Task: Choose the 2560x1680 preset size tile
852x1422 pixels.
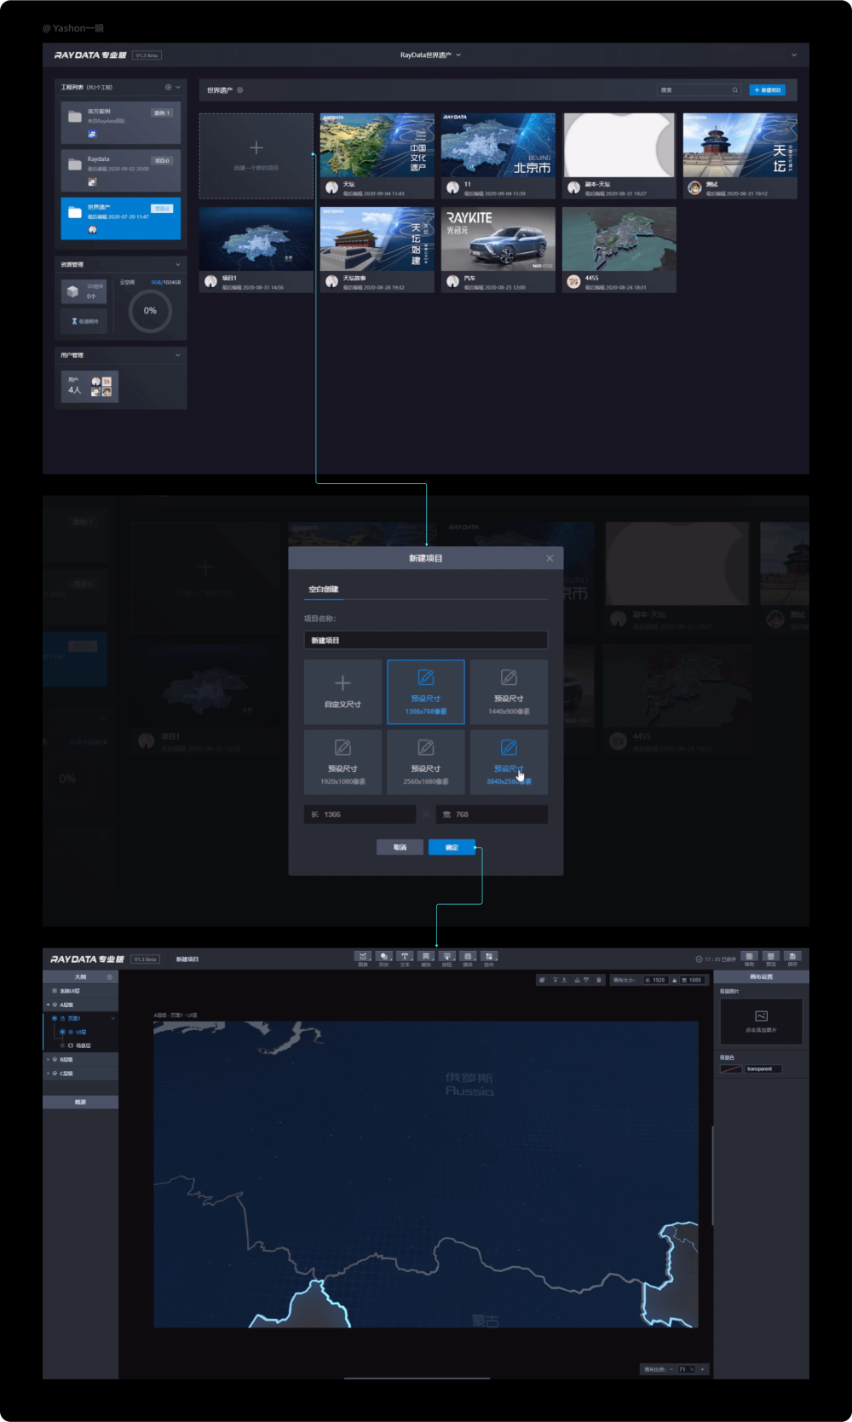Action: [x=426, y=762]
